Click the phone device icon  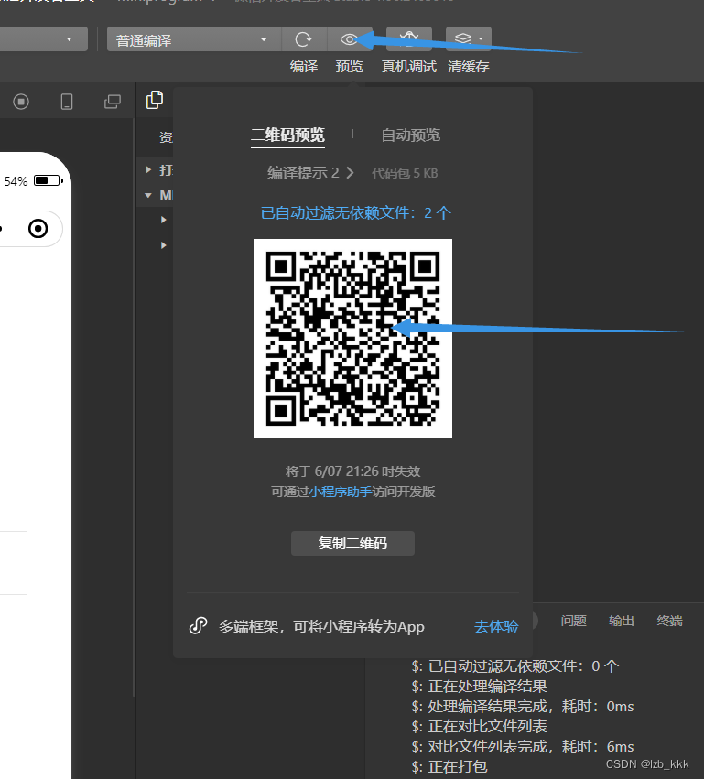67,102
